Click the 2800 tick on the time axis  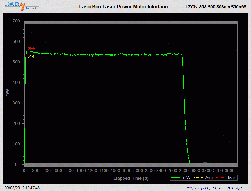coord(183,170)
